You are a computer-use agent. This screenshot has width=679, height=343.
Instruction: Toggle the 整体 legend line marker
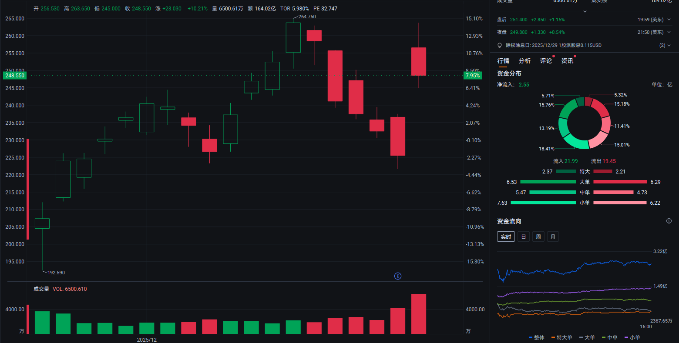[x=531, y=337]
